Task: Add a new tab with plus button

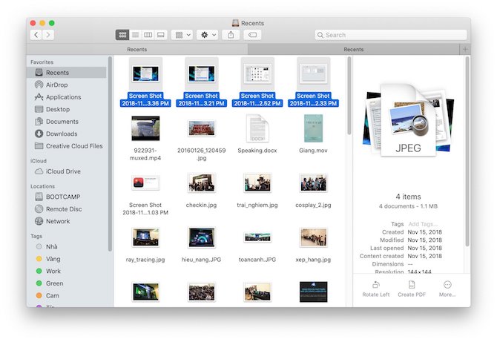Action: tap(465, 50)
